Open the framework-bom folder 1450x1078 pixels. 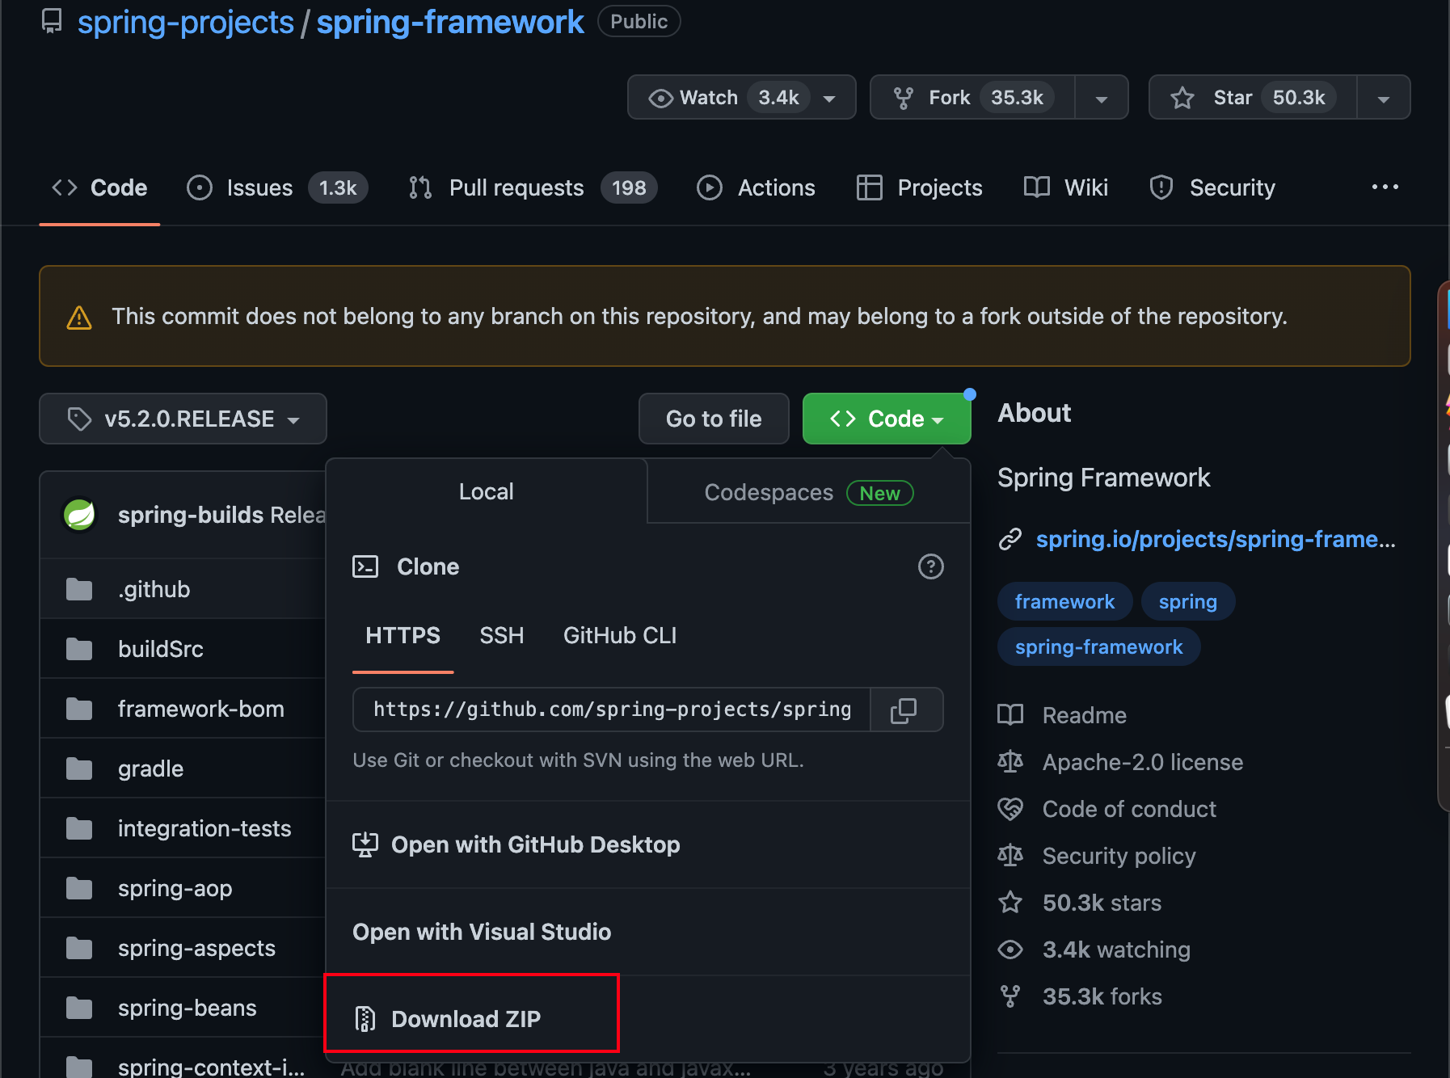(201, 709)
